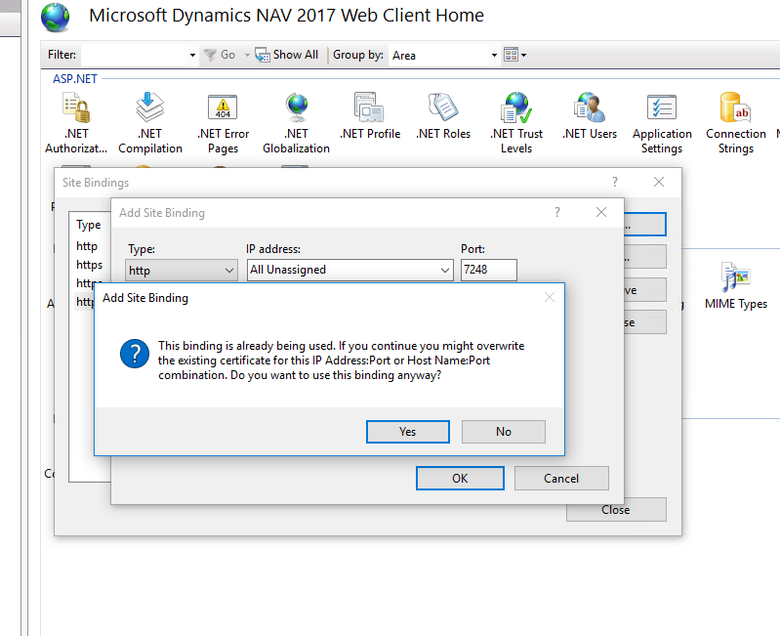Click the Type column header

click(x=89, y=225)
